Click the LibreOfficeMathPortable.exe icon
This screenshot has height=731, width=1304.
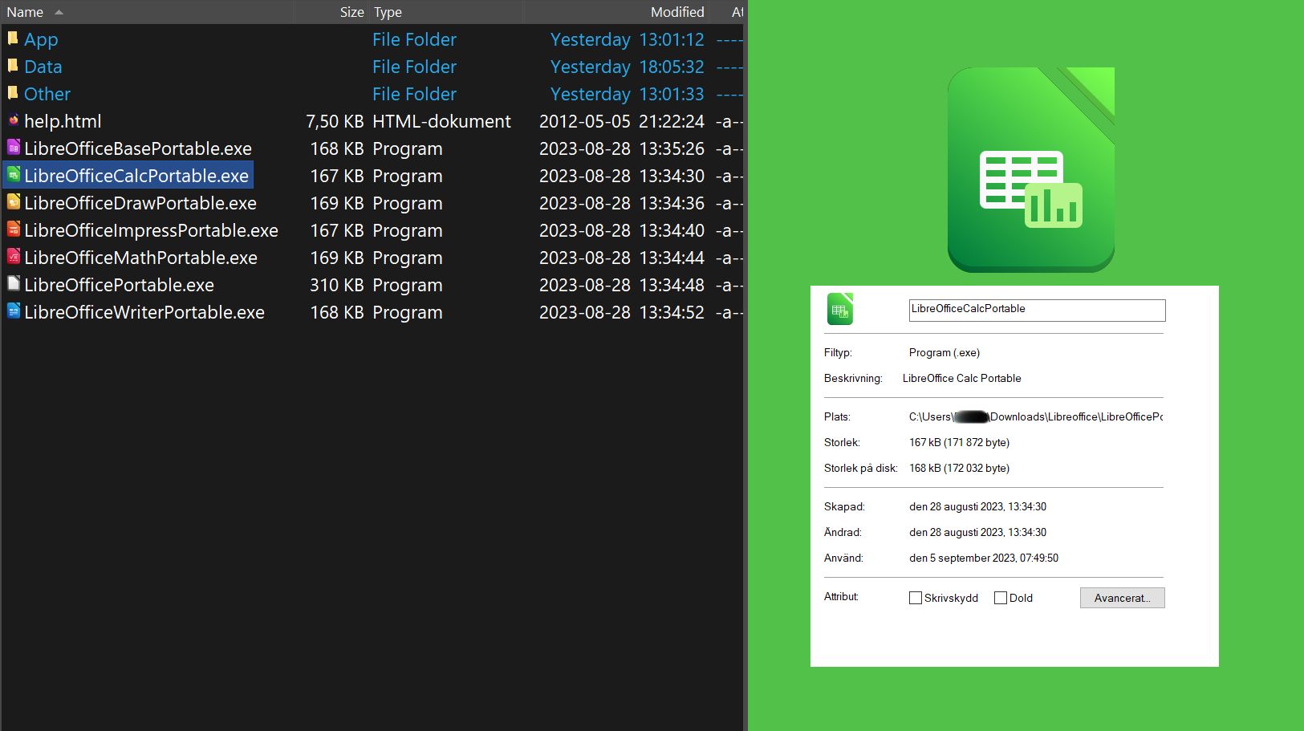click(x=13, y=256)
